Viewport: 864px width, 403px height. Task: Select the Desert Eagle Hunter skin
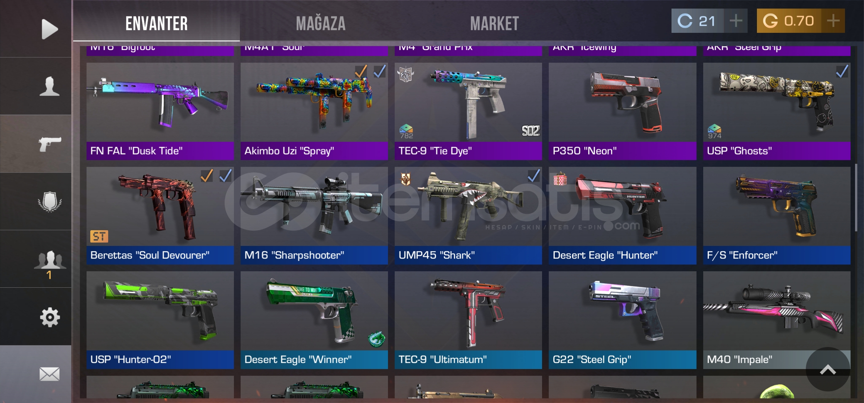point(622,216)
